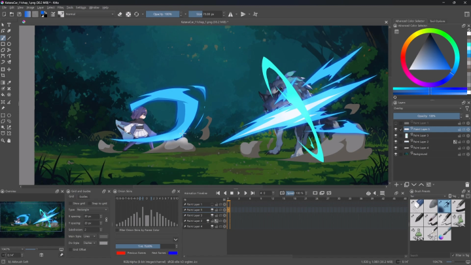Image resolution: width=471 pixels, height=265 pixels.
Task: Select the Freehand Brush tool
Action: (3, 37)
